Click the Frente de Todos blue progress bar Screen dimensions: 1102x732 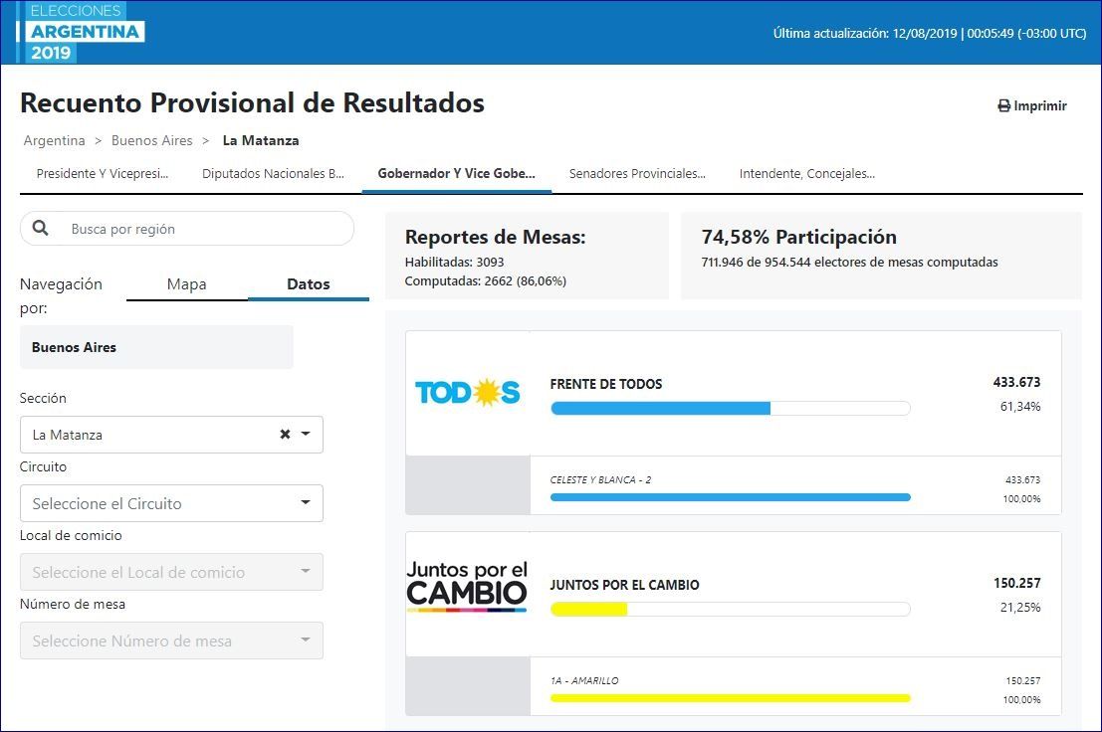tap(660, 408)
